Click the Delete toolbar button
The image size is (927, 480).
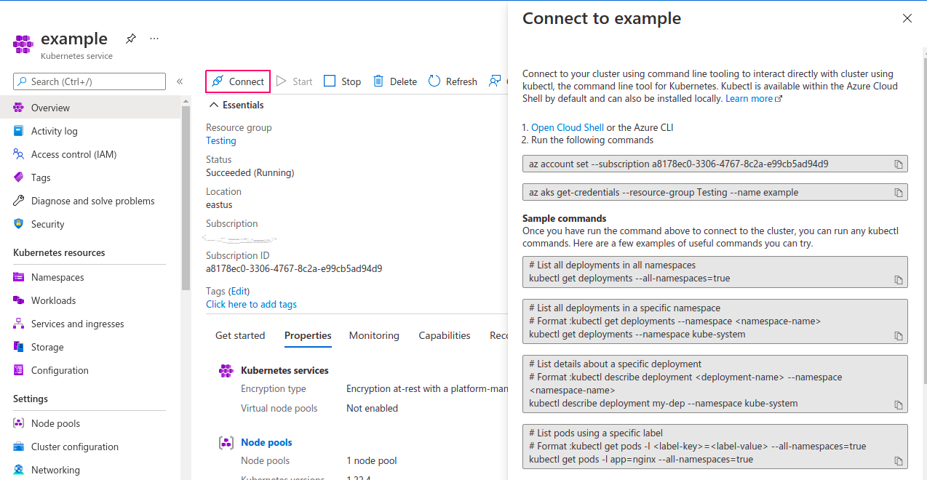pos(395,81)
